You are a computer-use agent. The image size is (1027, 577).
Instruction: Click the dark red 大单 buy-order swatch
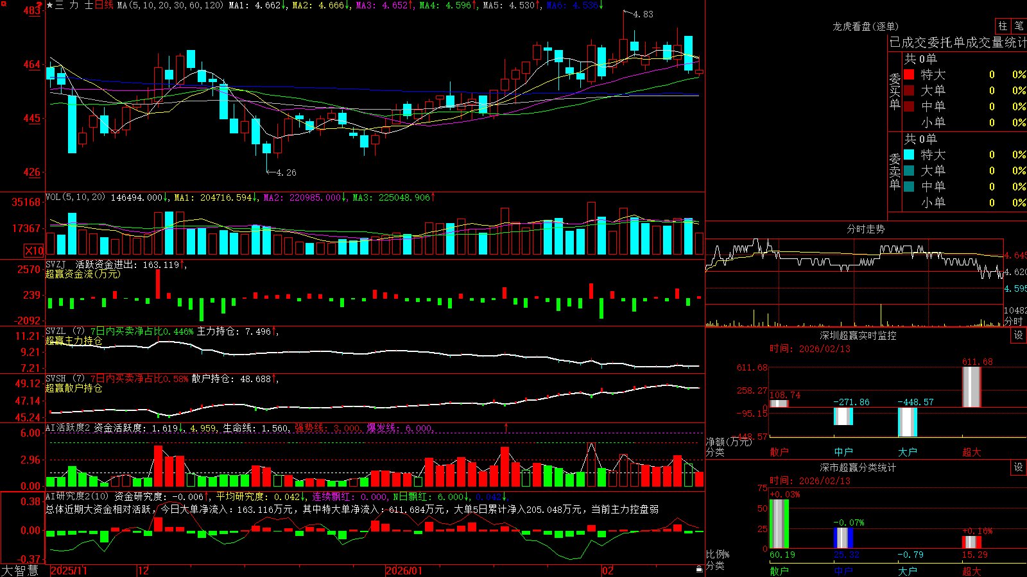pos(909,90)
